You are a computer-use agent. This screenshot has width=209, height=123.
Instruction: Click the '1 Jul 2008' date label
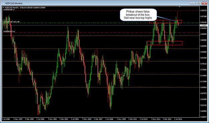[109, 119]
